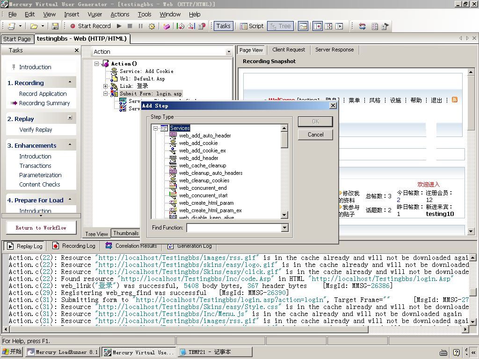Open the Verify Replay task link

(36, 130)
